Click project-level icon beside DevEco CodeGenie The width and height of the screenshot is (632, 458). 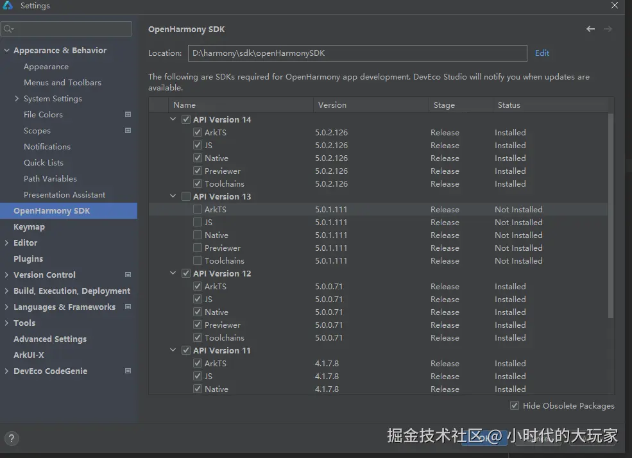click(x=128, y=371)
